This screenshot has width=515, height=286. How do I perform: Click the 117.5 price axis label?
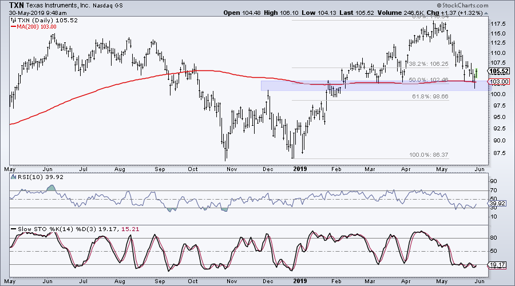[497, 24]
